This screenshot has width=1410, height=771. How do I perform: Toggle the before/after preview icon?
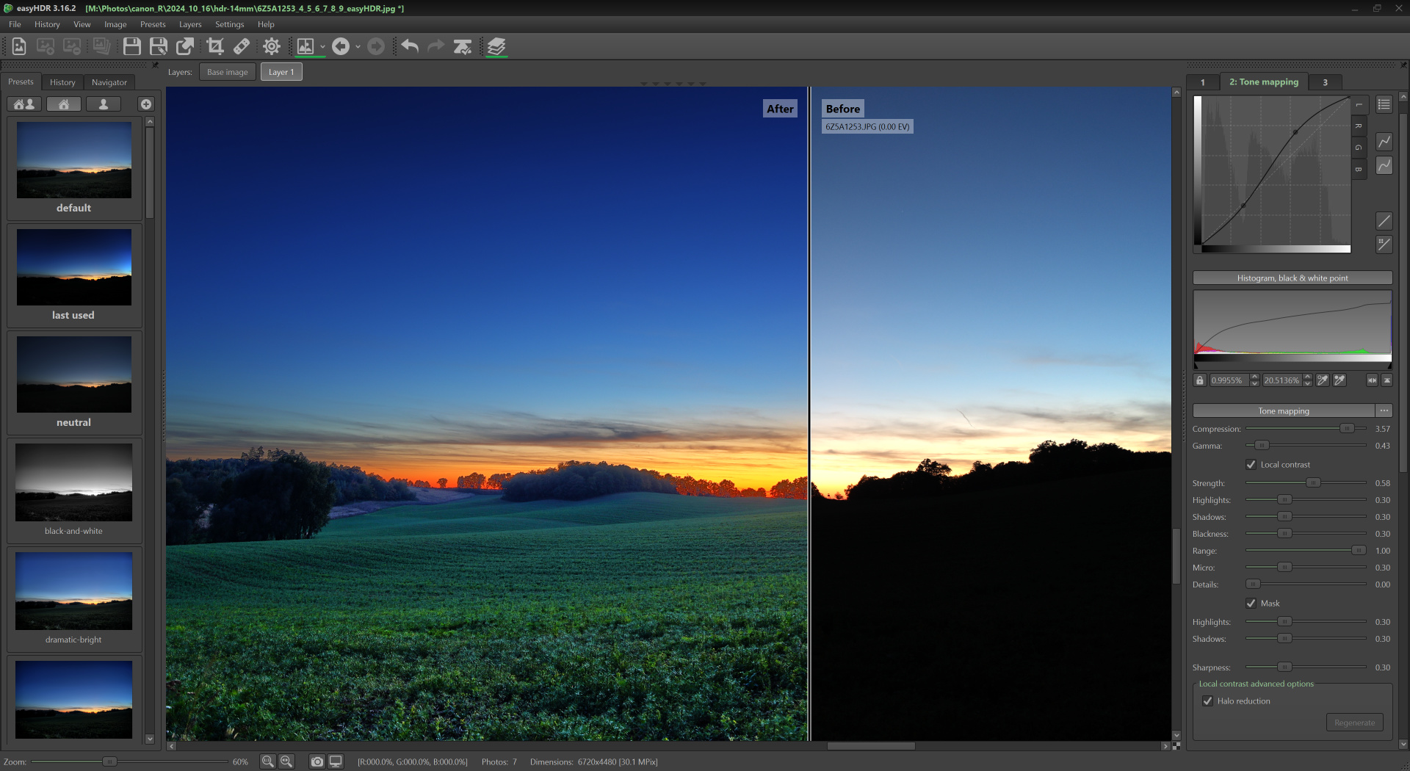305,46
